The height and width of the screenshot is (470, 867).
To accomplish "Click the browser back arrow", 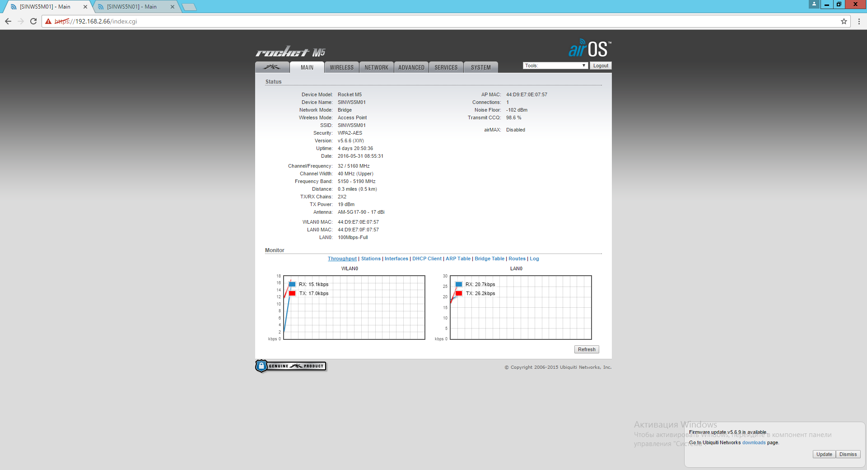I will click(x=8, y=21).
